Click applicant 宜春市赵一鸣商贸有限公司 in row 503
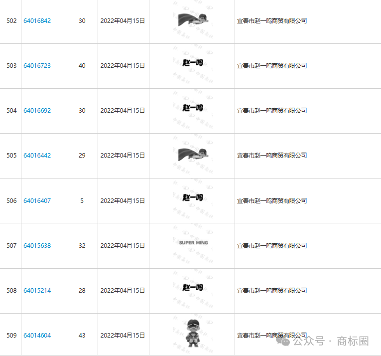 (x=272, y=66)
